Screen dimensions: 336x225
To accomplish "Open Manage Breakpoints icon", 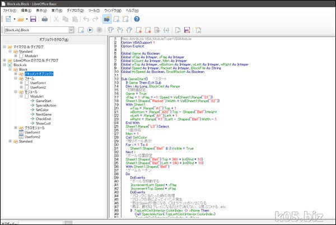I will pyautogui.click(x=148, y=30).
